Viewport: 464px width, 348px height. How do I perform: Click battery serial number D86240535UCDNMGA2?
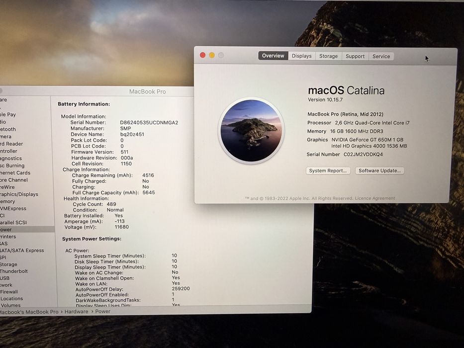149,122
